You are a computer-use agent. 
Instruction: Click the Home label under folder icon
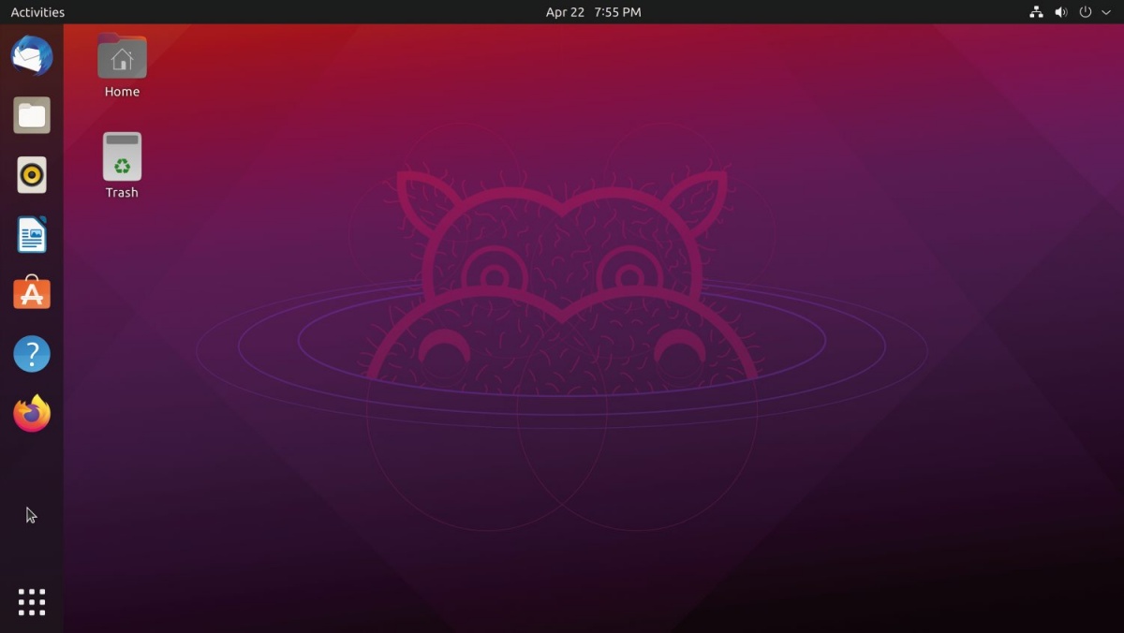click(122, 92)
